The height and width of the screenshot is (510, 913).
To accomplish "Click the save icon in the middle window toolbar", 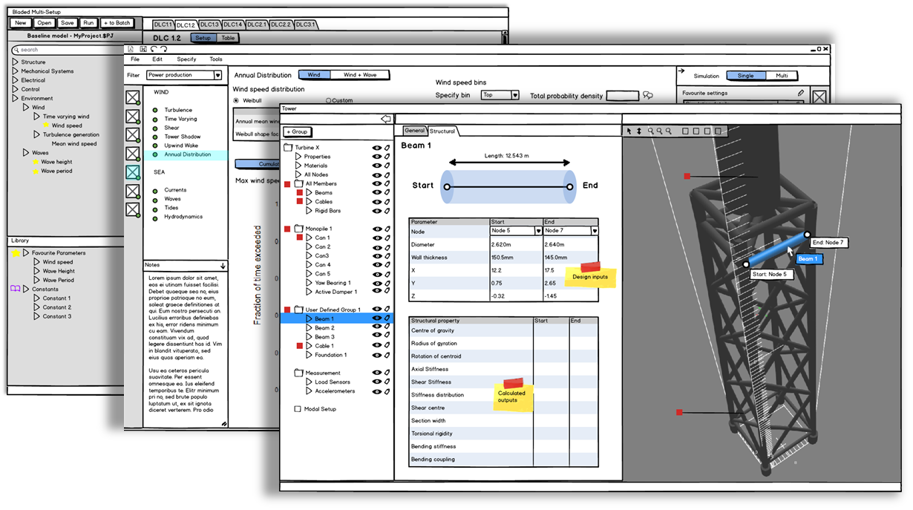I will pyautogui.click(x=143, y=49).
